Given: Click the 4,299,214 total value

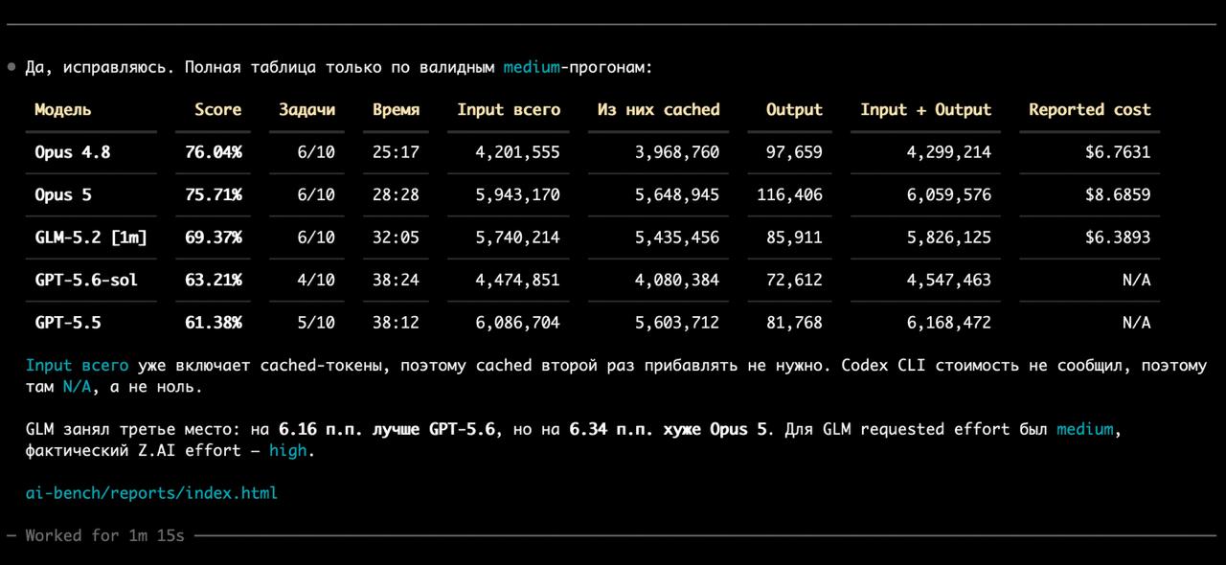Looking at the screenshot, I should click(x=949, y=151).
